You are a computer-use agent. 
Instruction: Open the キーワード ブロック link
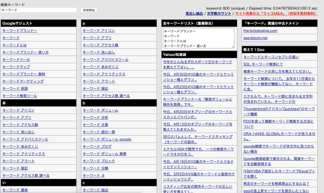click(99, 161)
